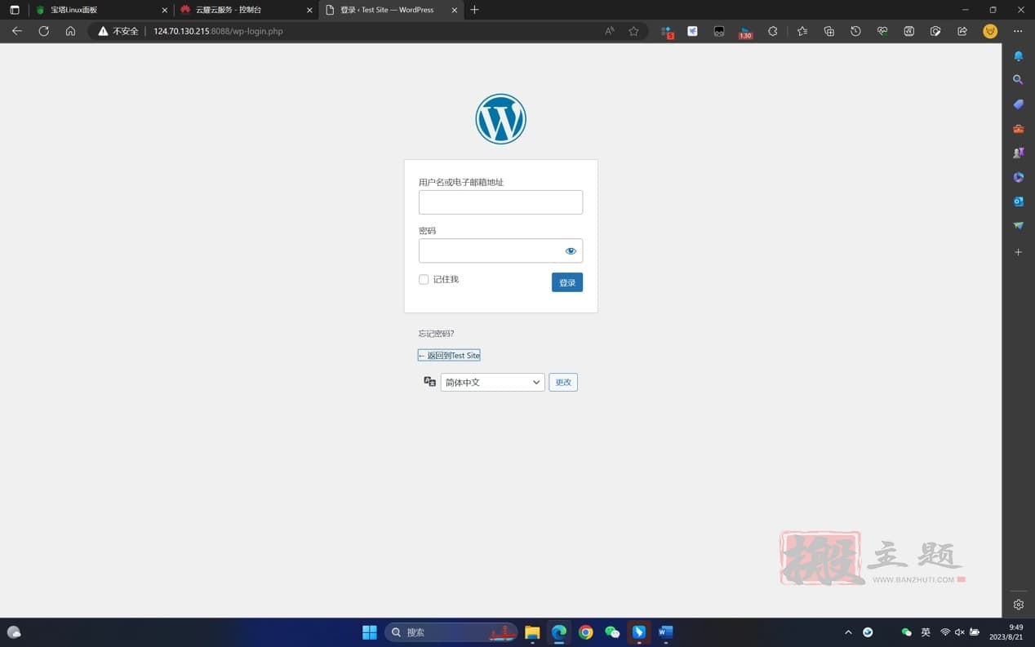Close the 登录 ‹ Test Site WordPress tab
This screenshot has width=1035, height=647.
455,10
